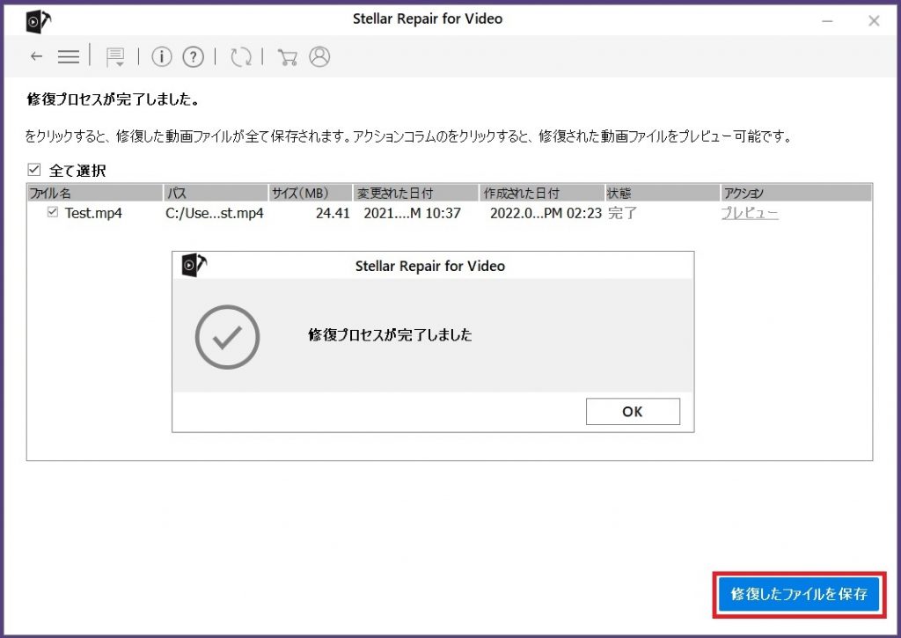Click the path C:/Use...st.mp4 cell
The width and height of the screenshot is (901, 638).
[x=215, y=213]
